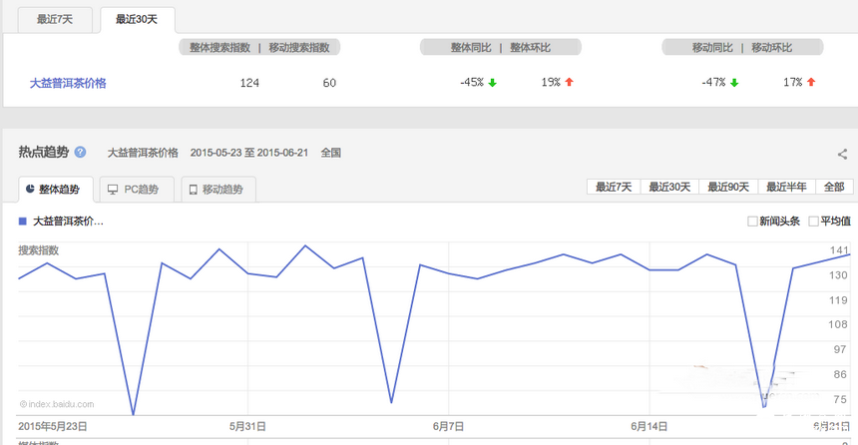
Task: Click the 2015年5月23日 axis date label
Action: pyautogui.click(x=53, y=426)
